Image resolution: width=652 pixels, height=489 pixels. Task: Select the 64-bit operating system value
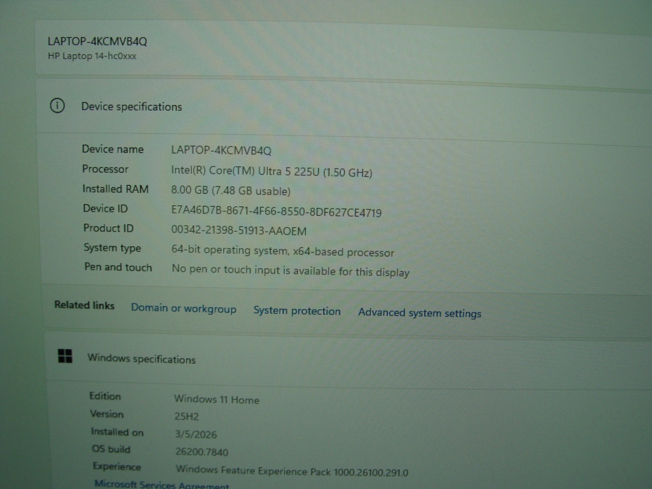(283, 251)
